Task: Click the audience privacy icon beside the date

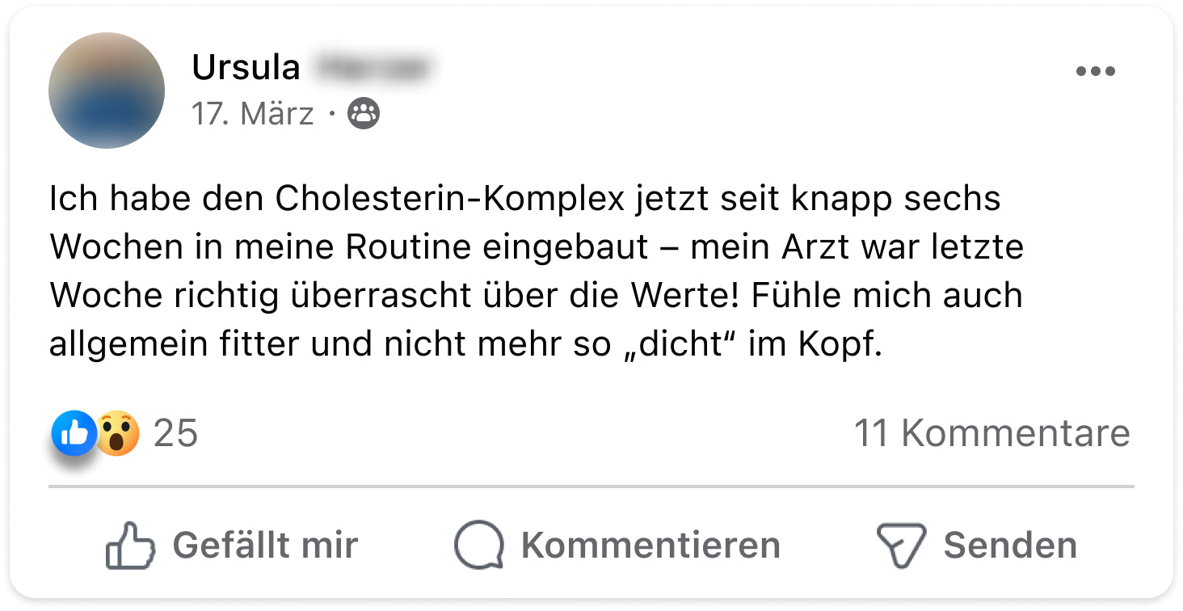Action: point(363,115)
